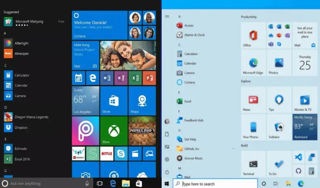Open the Microsoft Store tile
This screenshot has width=320, height=188.
coord(114,101)
